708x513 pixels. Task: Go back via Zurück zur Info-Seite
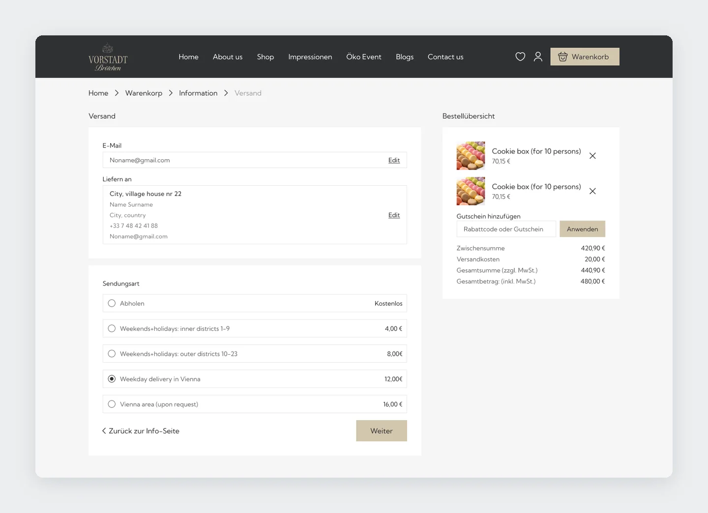[x=141, y=431]
